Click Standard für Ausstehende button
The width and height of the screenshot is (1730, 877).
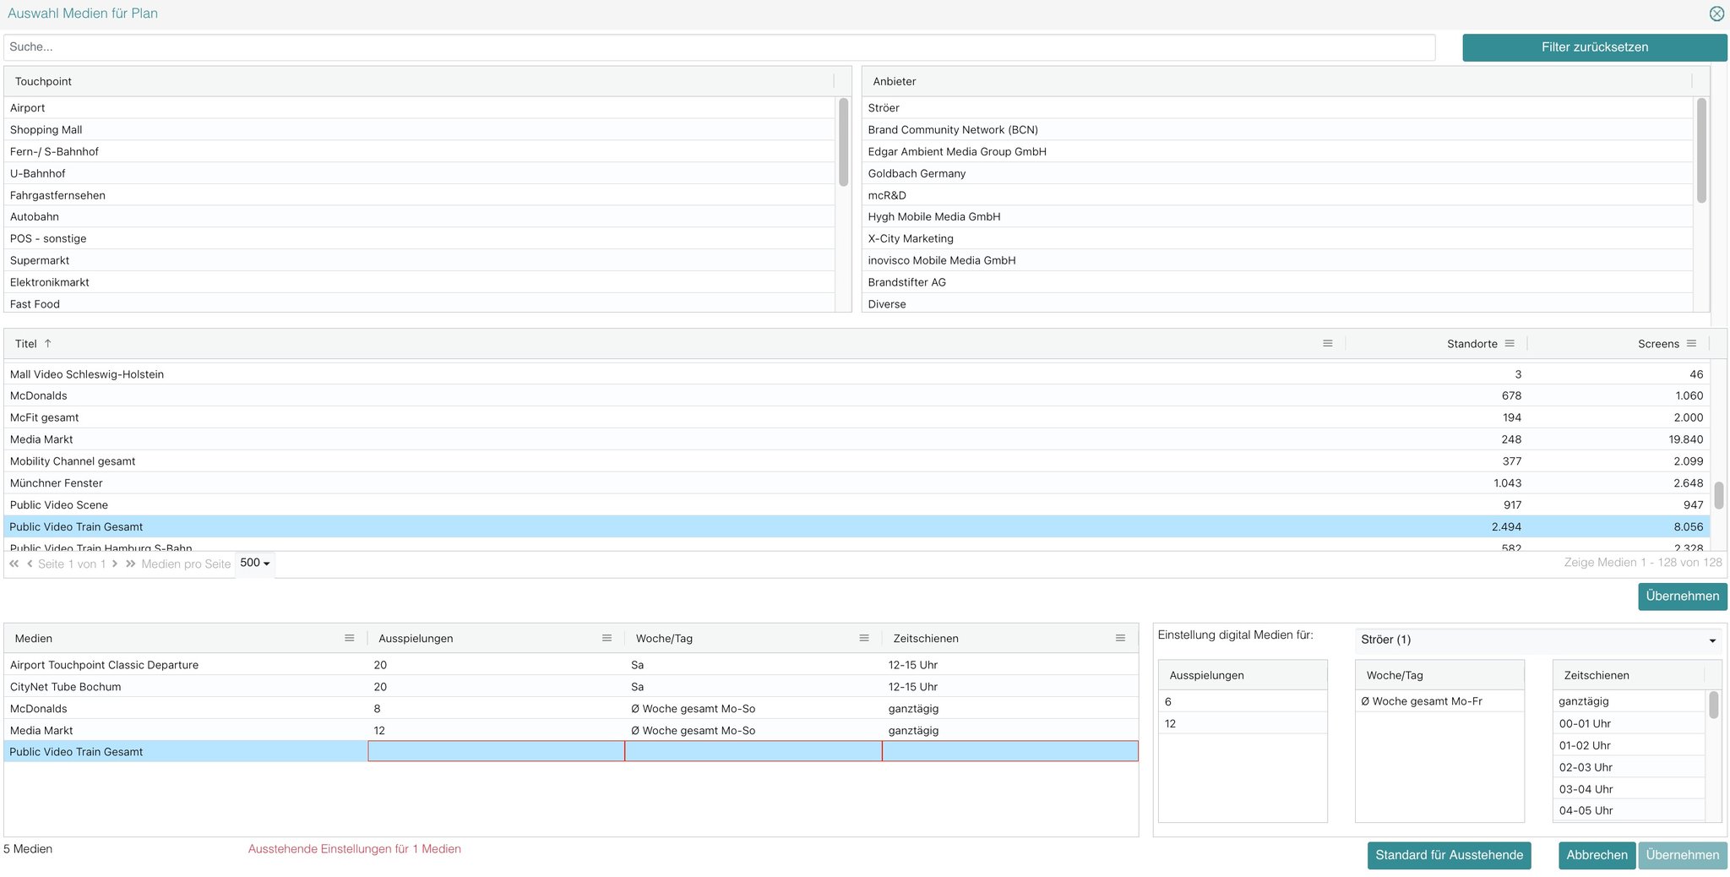coord(1449,855)
